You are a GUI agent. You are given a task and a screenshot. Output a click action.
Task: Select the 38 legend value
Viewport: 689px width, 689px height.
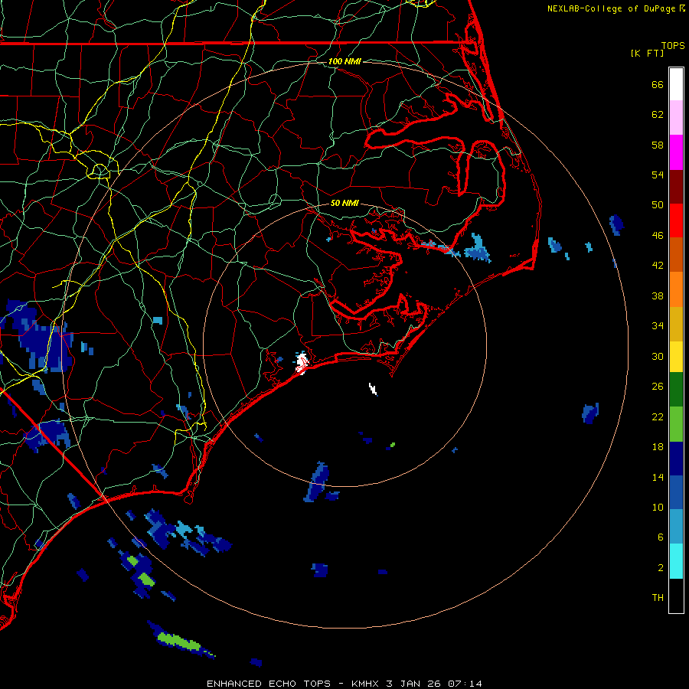[658, 296]
